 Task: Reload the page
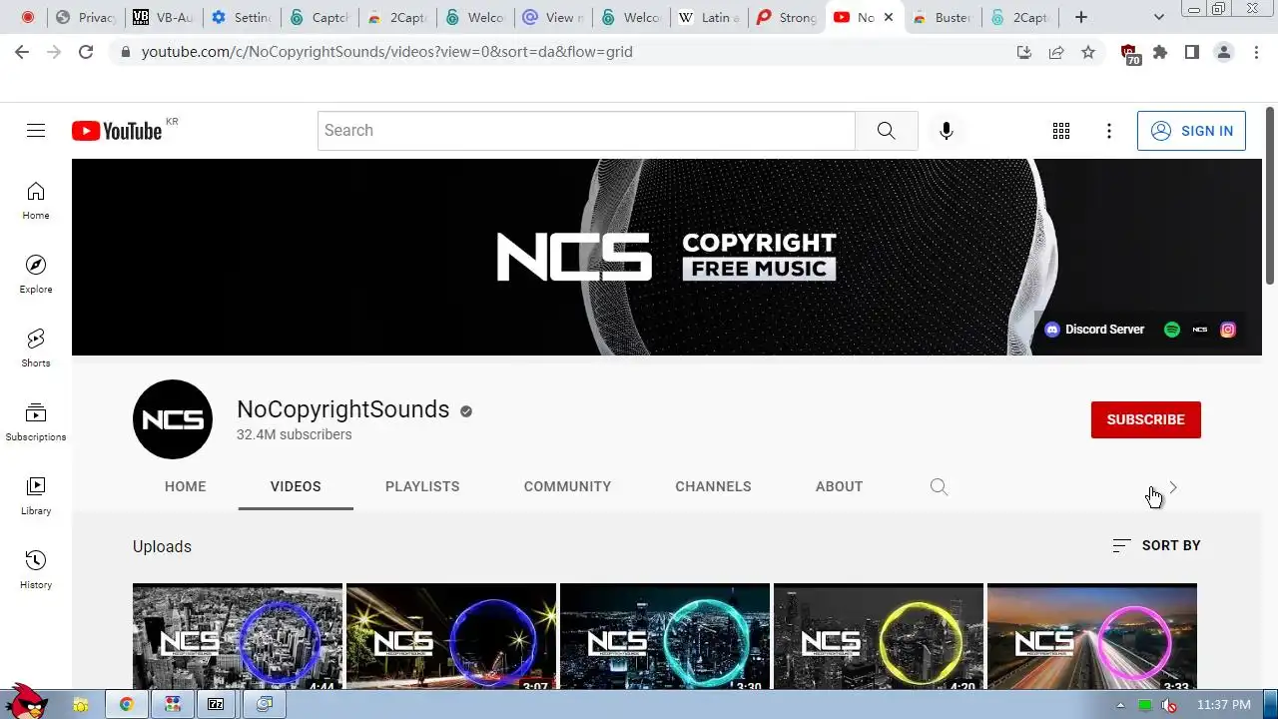click(x=86, y=52)
